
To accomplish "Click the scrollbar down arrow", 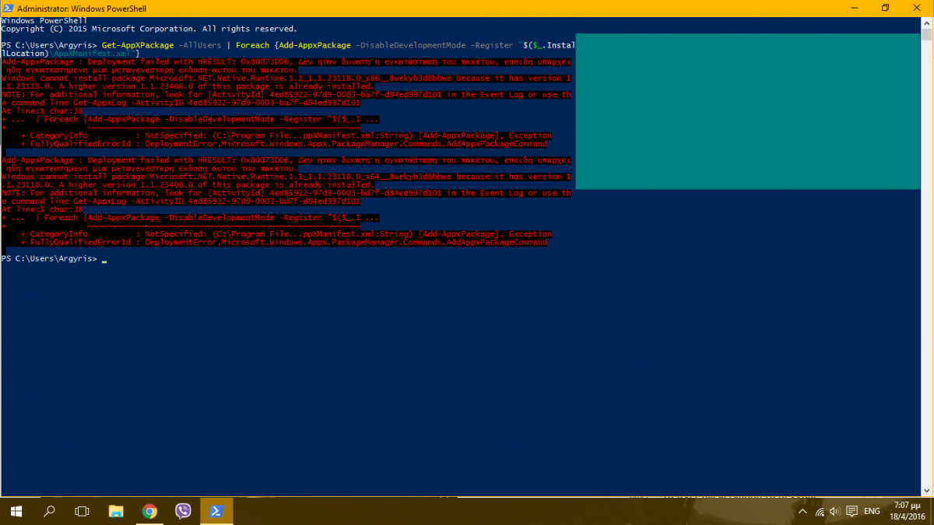I will tap(926, 490).
